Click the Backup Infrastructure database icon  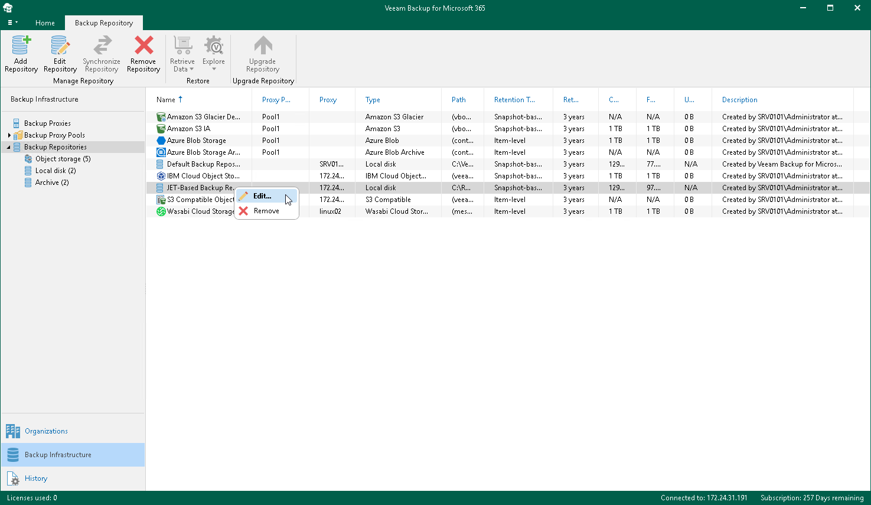[x=13, y=455]
